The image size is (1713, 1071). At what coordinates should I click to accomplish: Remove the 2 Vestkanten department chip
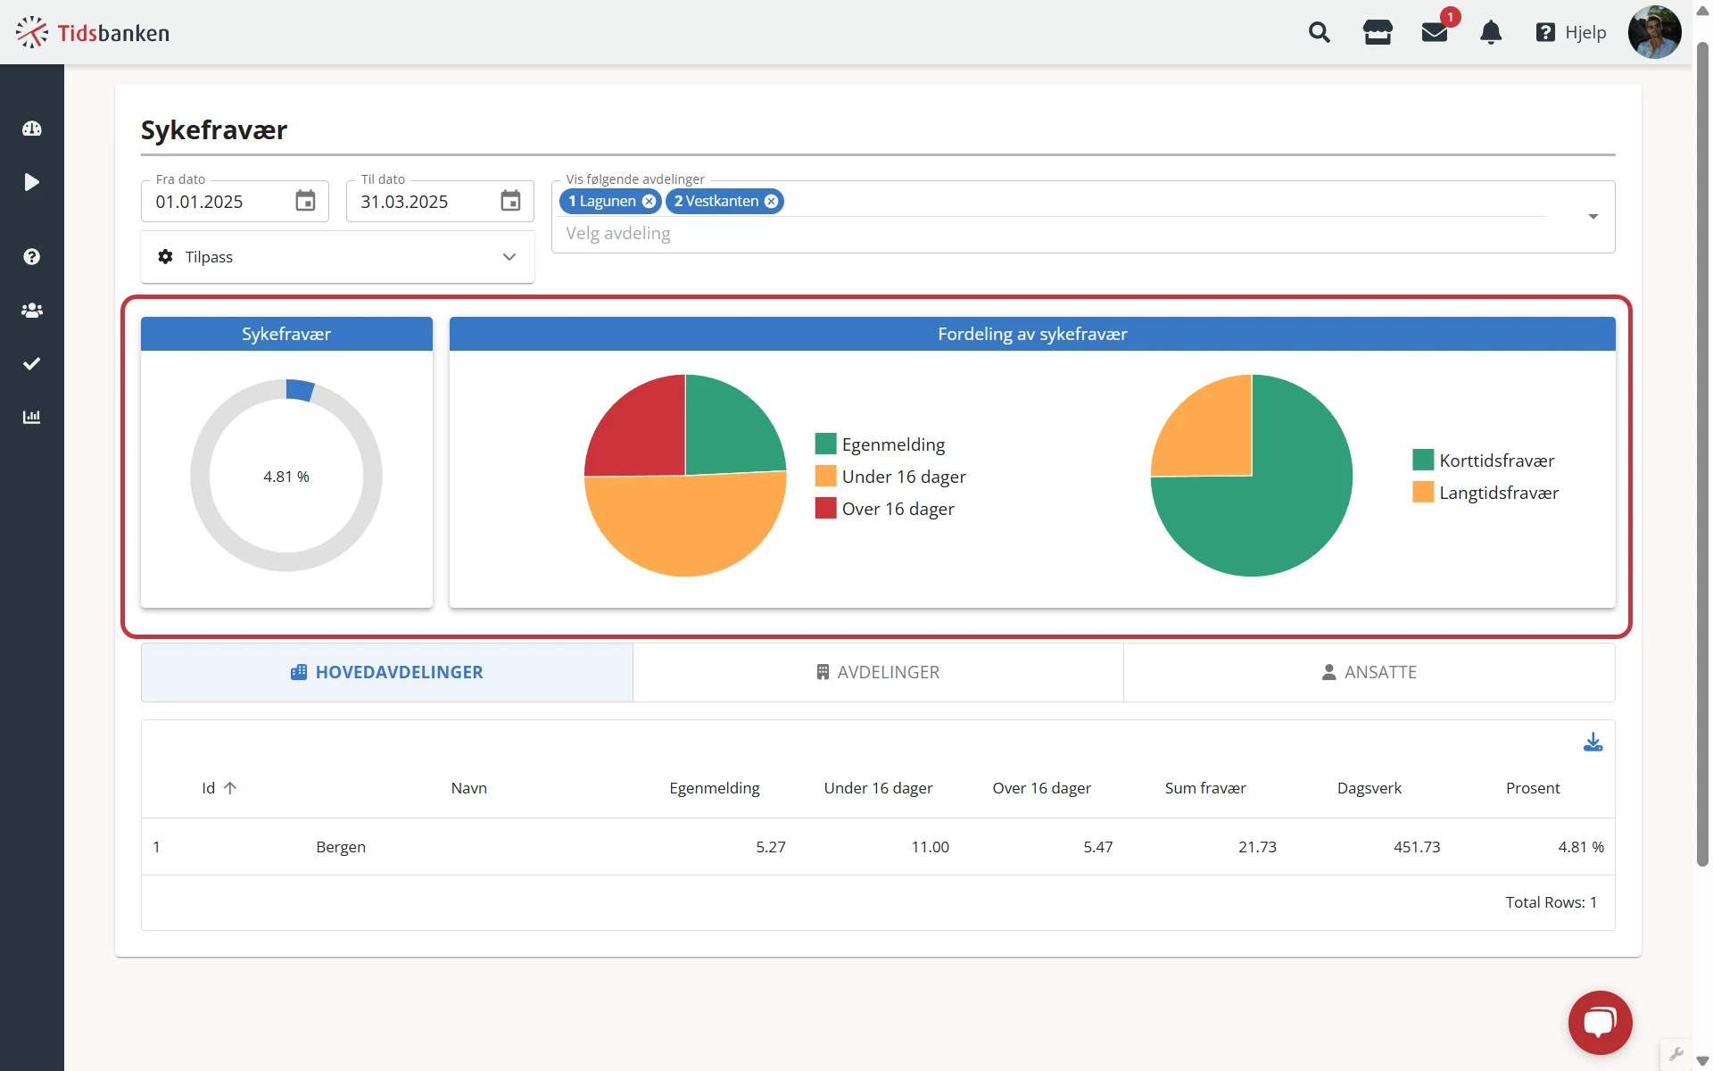point(772,202)
